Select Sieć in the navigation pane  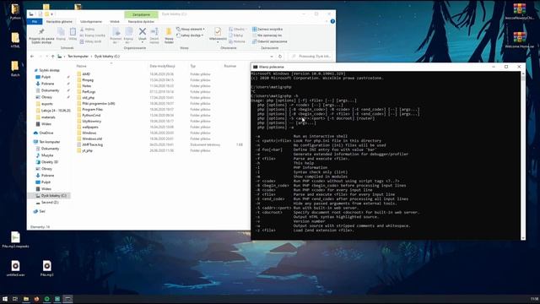pos(40,211)
